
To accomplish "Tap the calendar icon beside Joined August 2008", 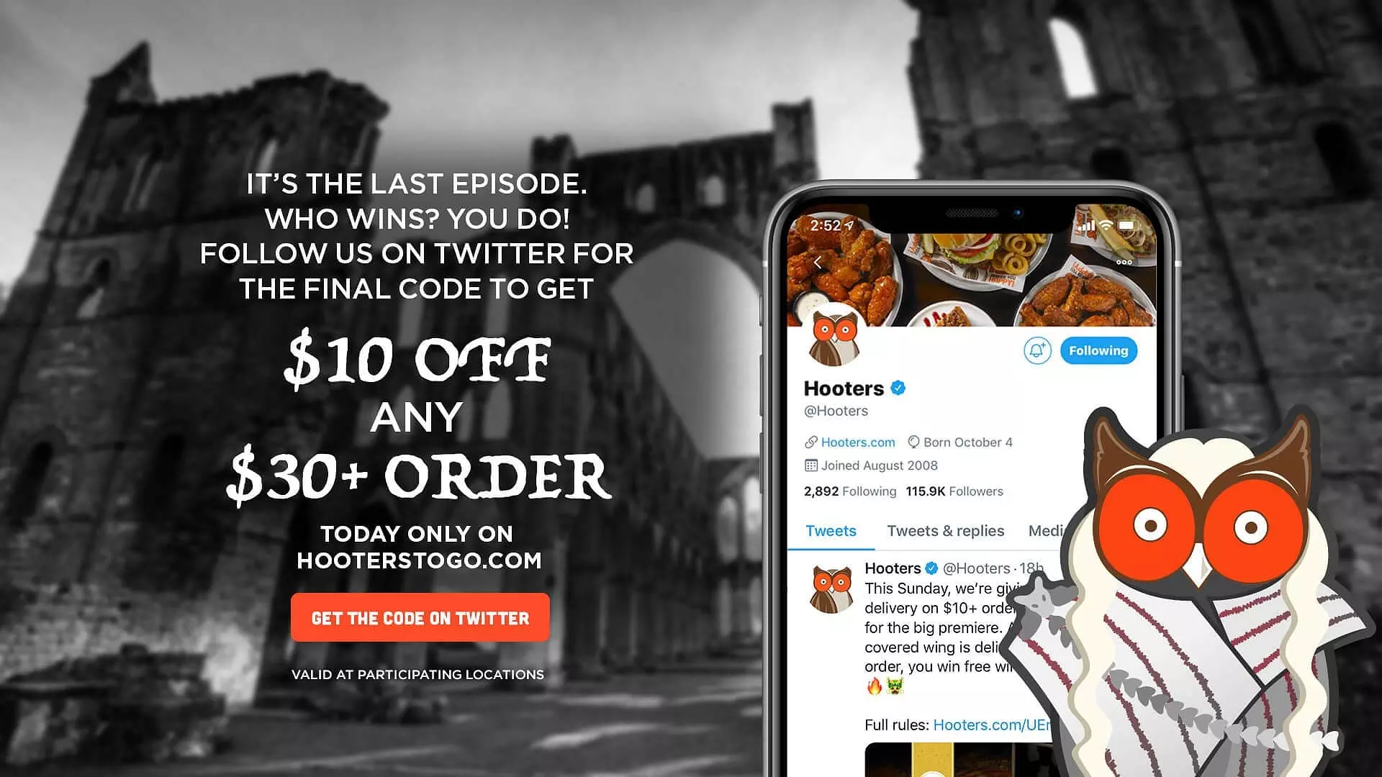I will click(810, 465).
